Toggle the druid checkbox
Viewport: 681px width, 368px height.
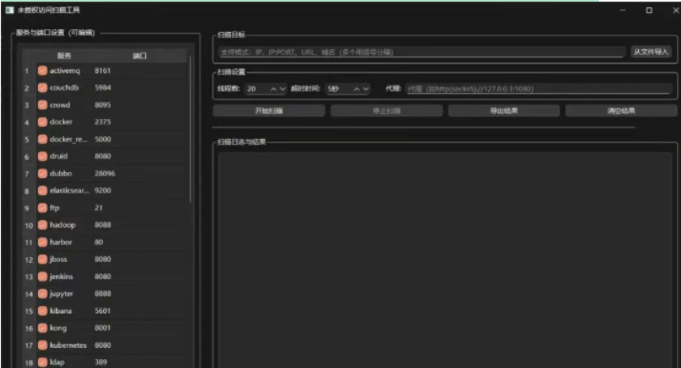(42, 156)
